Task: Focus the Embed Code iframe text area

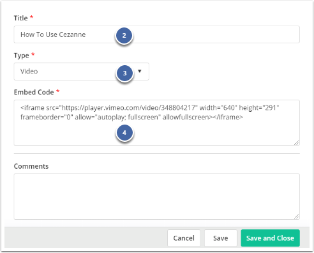Action: point(157,123)
